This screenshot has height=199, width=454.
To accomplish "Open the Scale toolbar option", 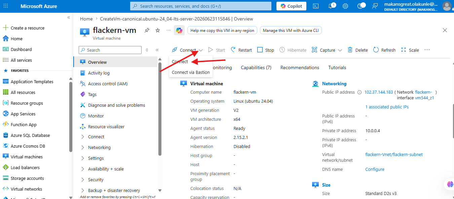I will (410, 50).
